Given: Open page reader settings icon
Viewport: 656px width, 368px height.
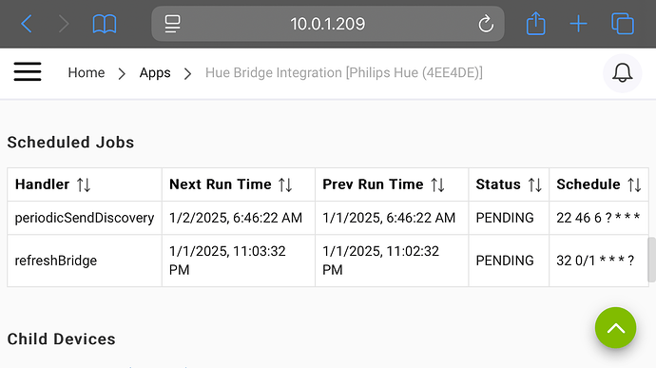Looking at the screenshot, I should coord(172,24).
